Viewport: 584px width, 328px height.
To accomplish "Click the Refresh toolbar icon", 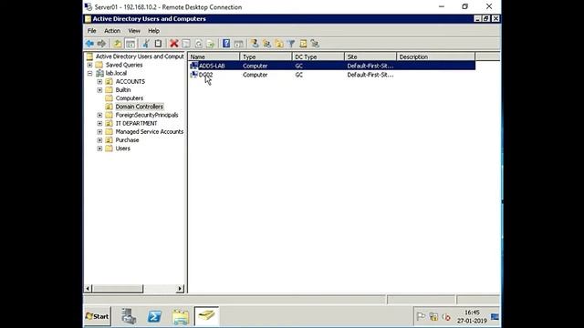I will (198, 44).
